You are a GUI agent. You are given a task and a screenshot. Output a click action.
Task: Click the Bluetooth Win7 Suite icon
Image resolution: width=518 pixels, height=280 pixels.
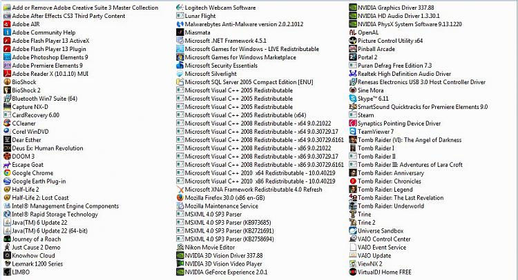pyautogui.click(x=7, y=99)
